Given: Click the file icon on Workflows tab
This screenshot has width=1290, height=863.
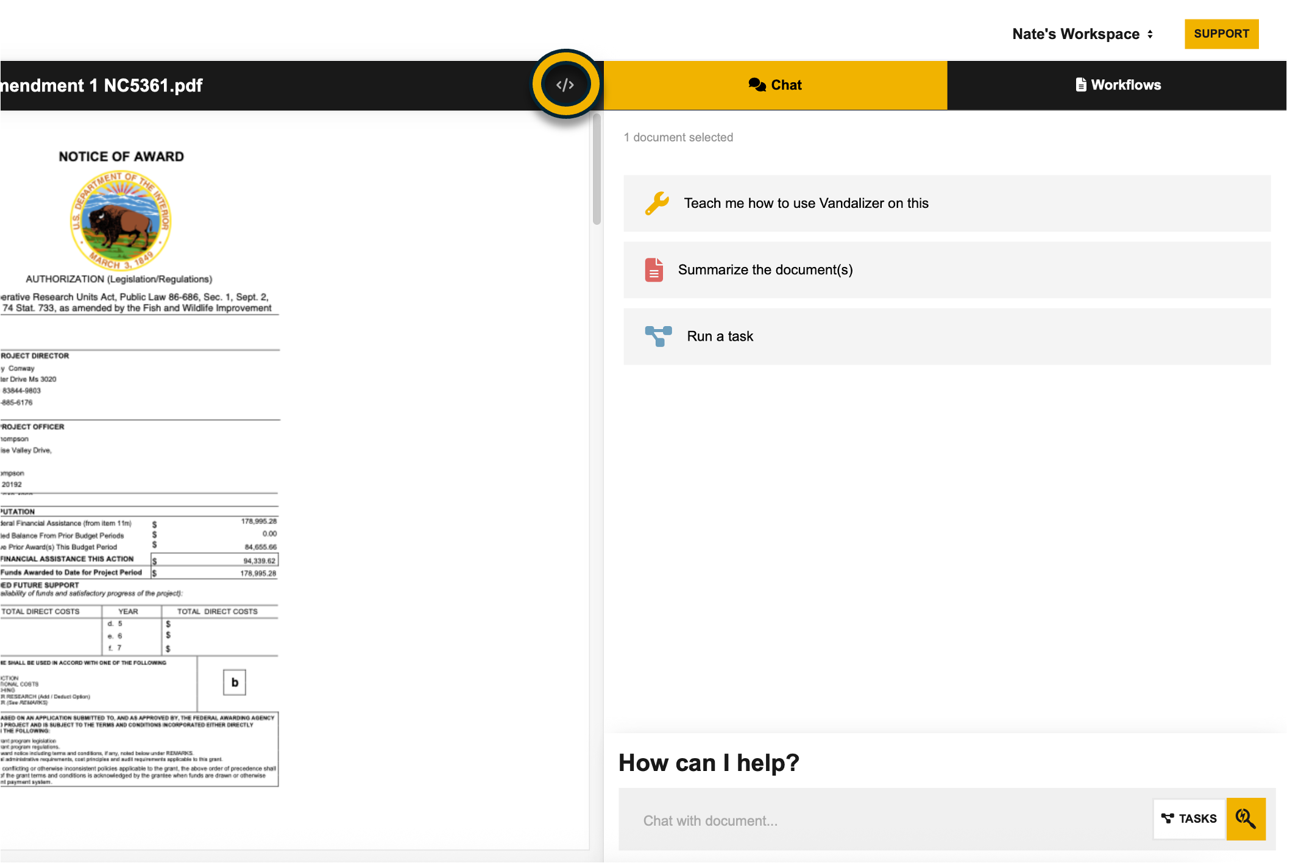Looking at the screenshot, I should [x=1080, y=85].
